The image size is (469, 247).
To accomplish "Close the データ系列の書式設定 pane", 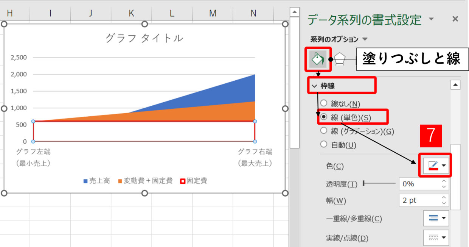I will pyautogui.click(x=455, y=19).
